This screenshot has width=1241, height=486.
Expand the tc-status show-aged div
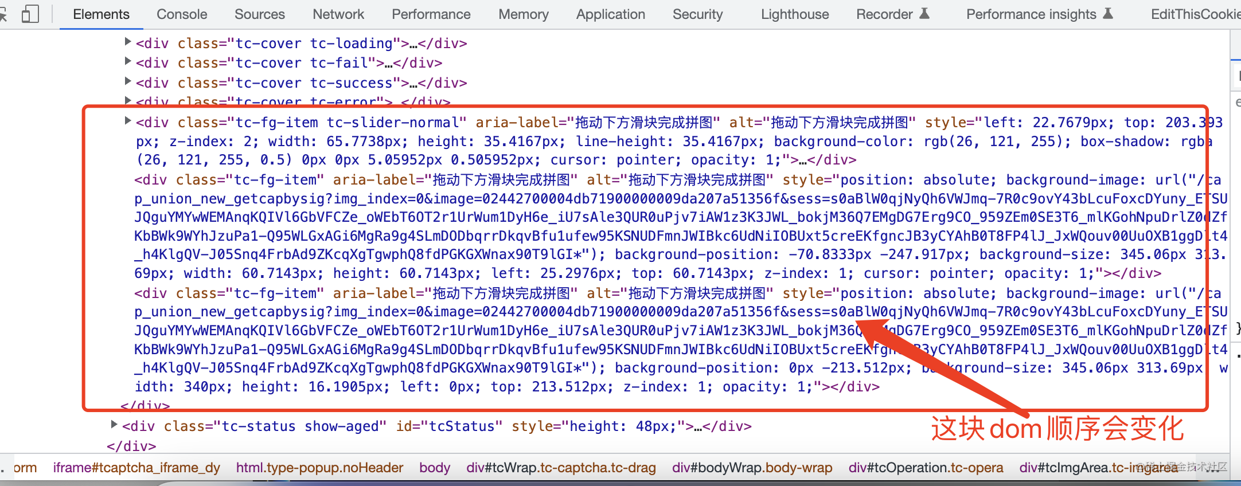pos(114,424)
